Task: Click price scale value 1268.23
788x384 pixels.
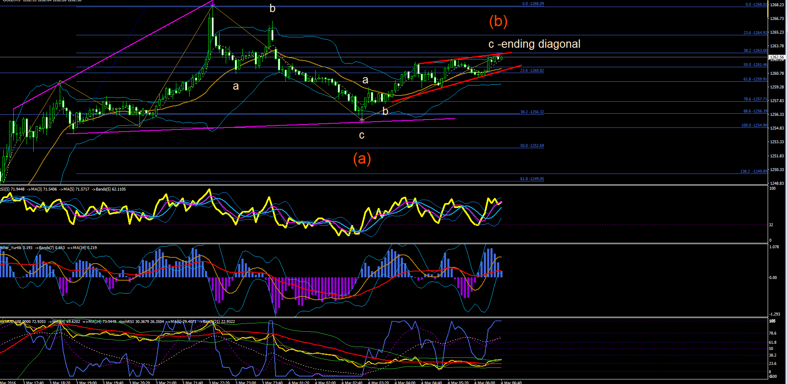Action: tap(777, 5)
